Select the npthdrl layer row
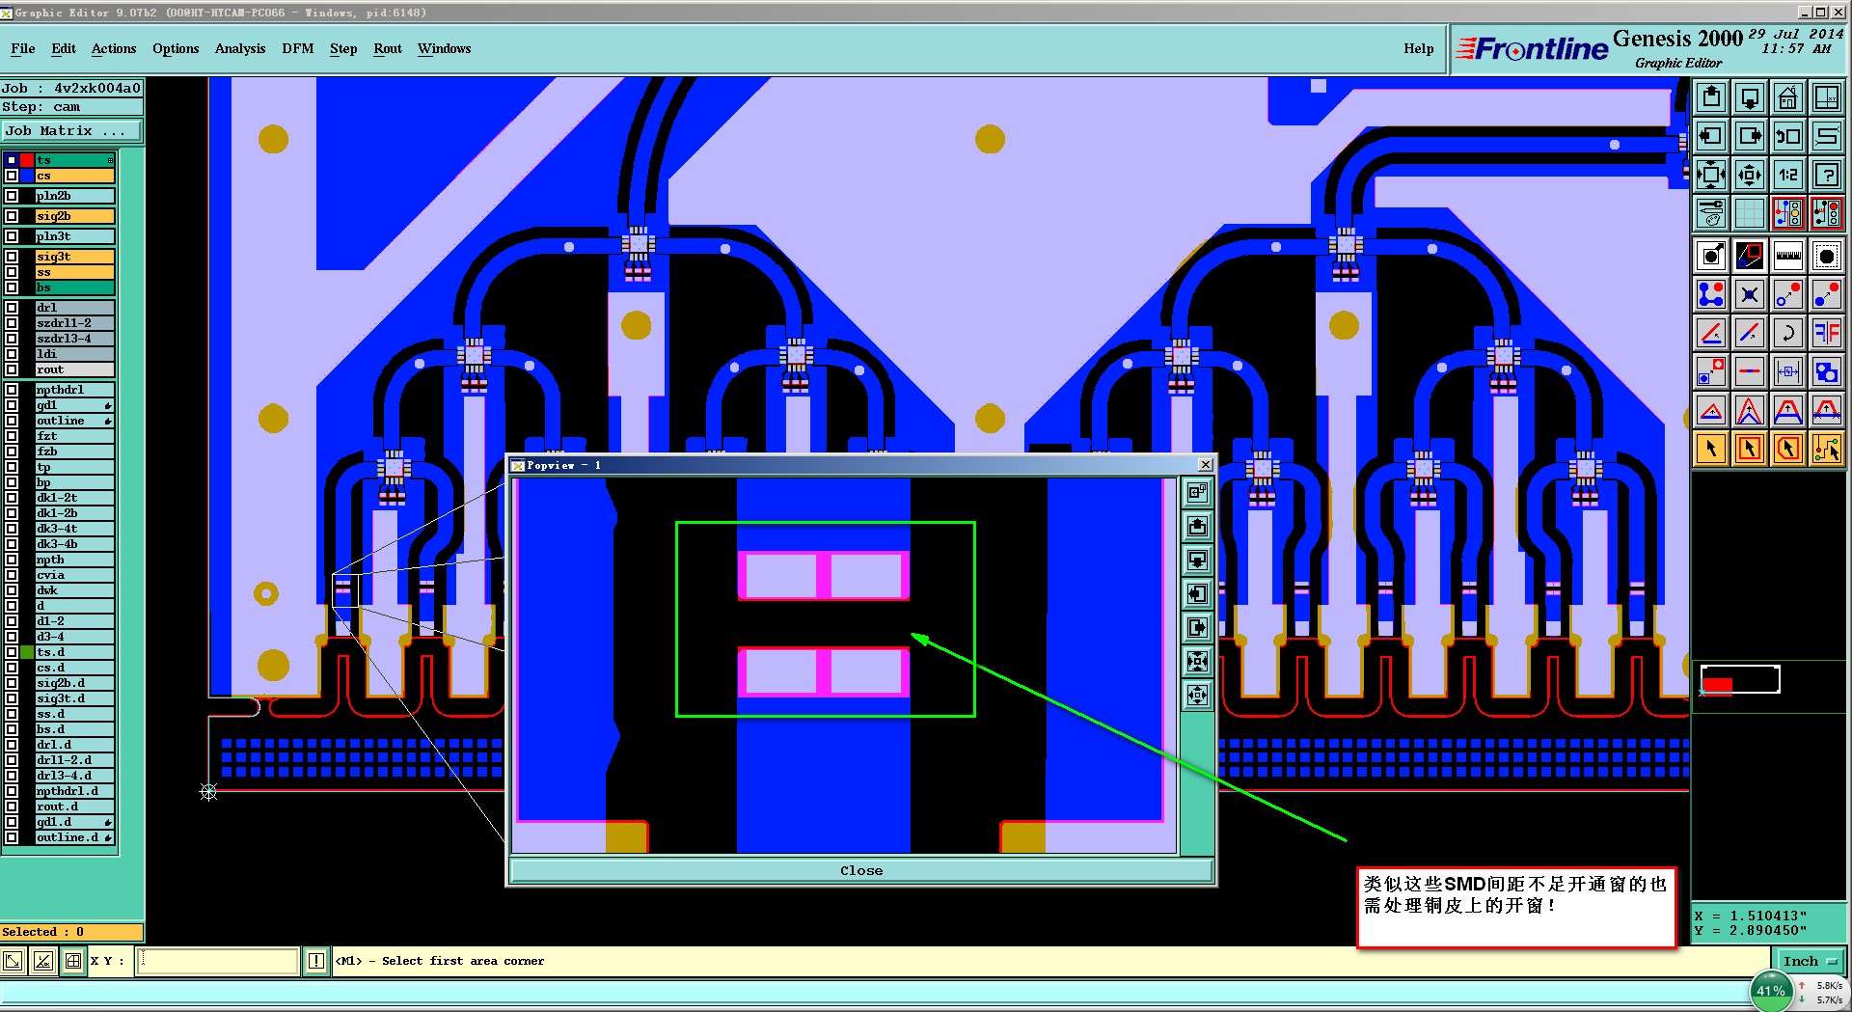The width and height of the screenshot is (1852, 1012). pos(75,390)
